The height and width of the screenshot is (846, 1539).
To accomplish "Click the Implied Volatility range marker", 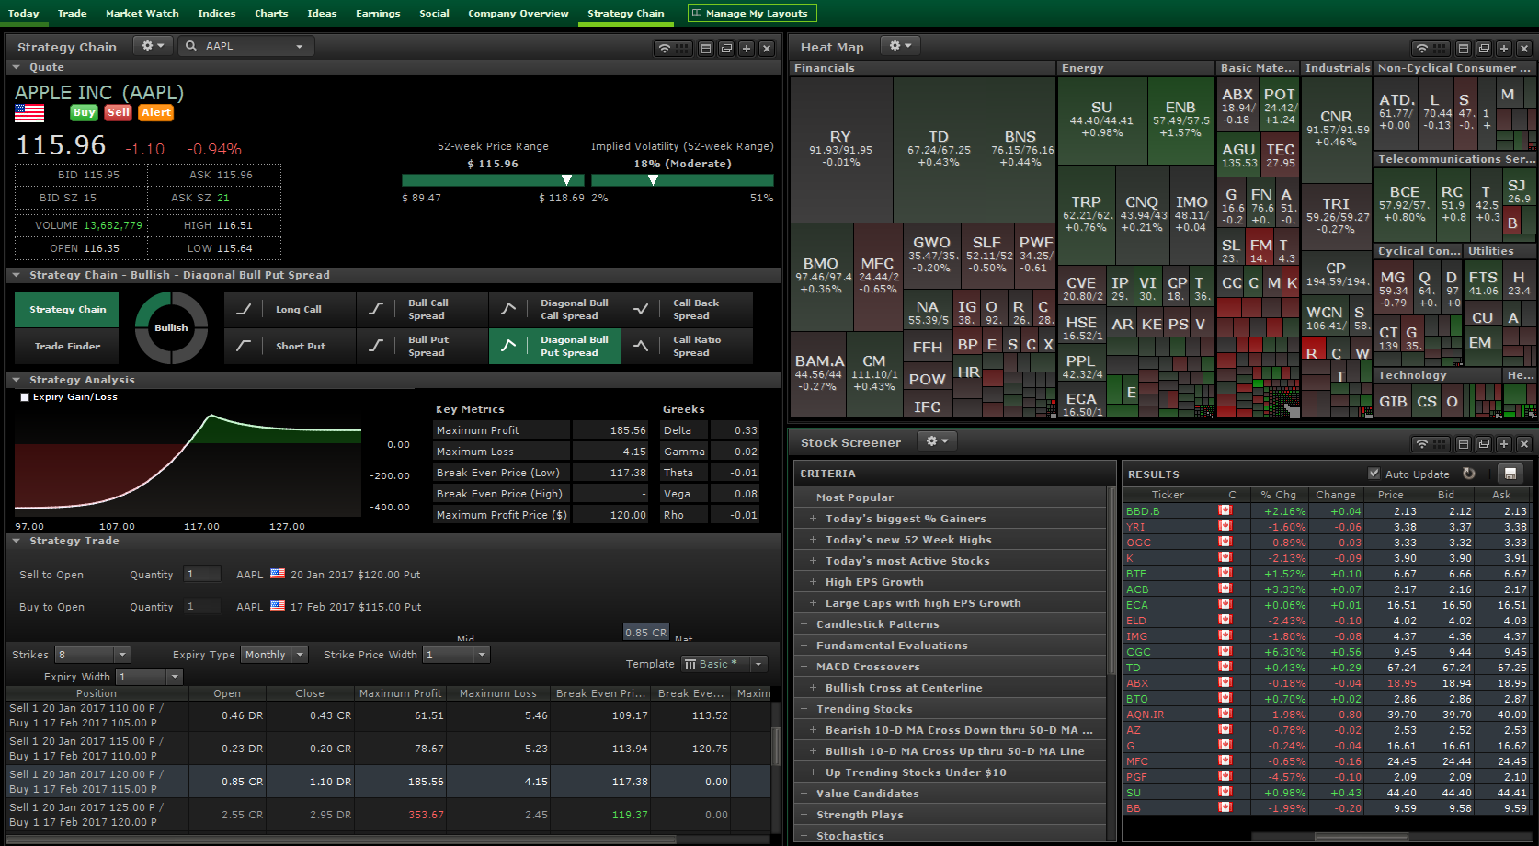I will click(x=653, y=180).
